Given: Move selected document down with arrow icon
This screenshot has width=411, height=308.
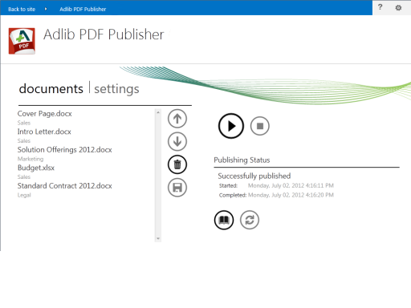Looking at the screenshot, I should pyautogui.click(x=177, y=141).
